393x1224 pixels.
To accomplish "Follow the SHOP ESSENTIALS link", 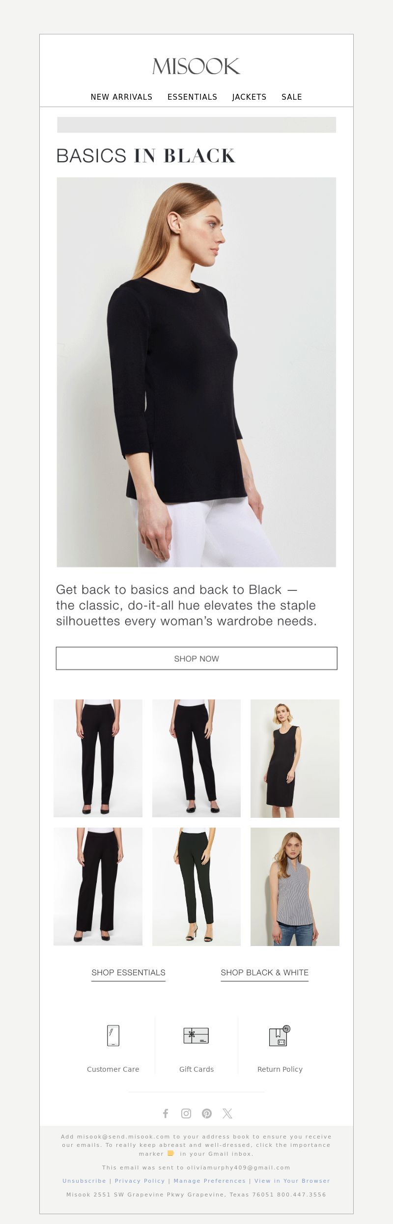I will pos(128,973).
